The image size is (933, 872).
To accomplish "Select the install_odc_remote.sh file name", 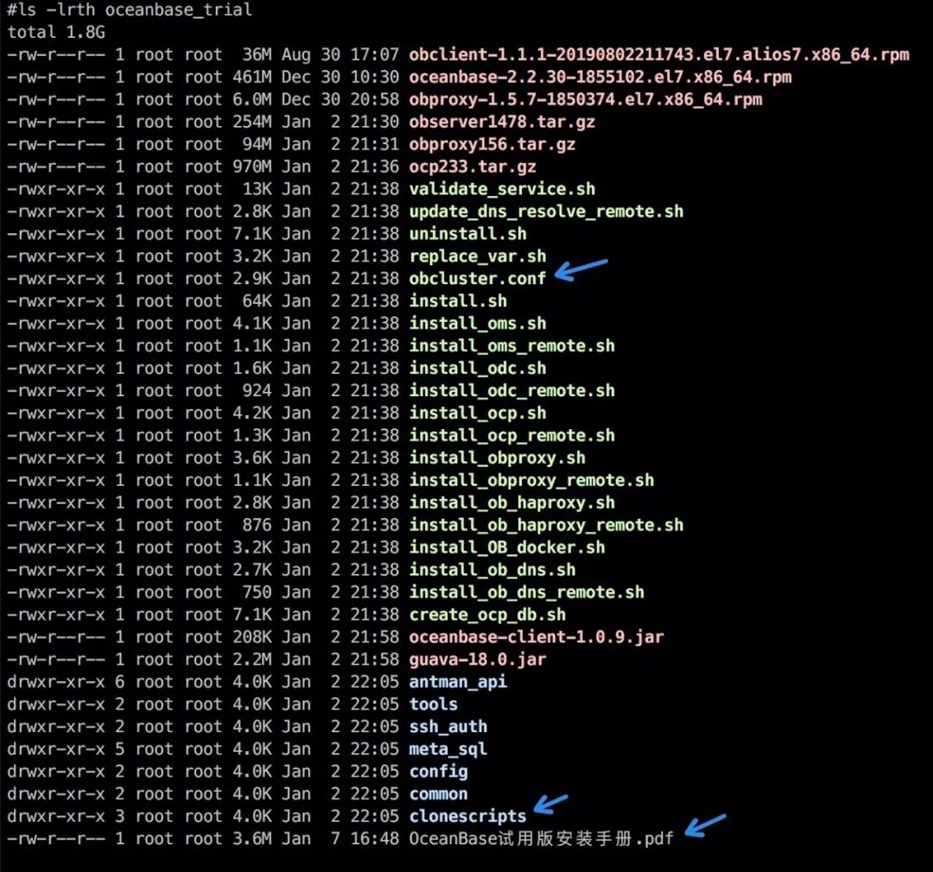I will click(x=511, y=391).
